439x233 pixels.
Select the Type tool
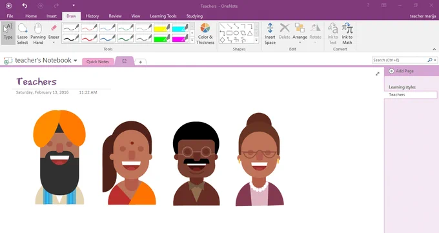point(8,33)
